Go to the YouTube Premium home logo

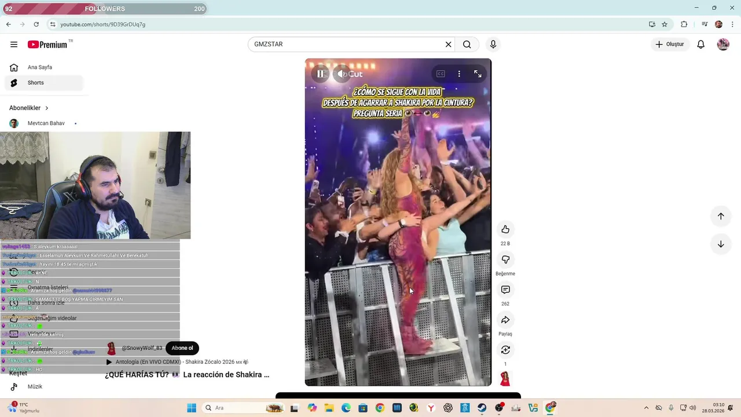coord(47,45)
